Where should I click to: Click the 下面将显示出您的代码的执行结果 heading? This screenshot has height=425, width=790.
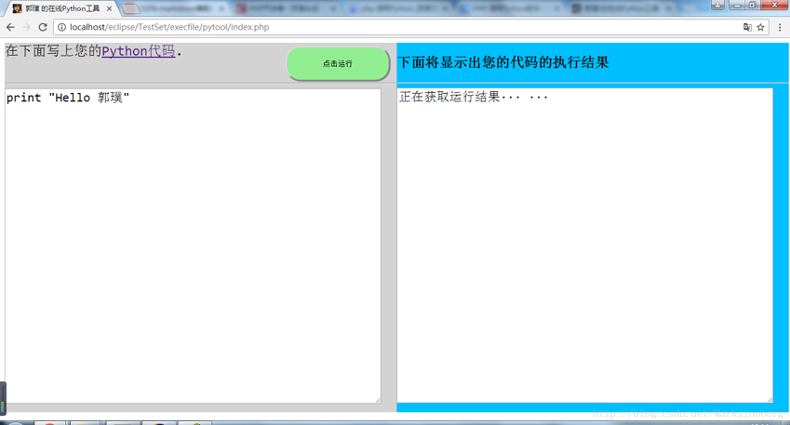coord(503,62)
